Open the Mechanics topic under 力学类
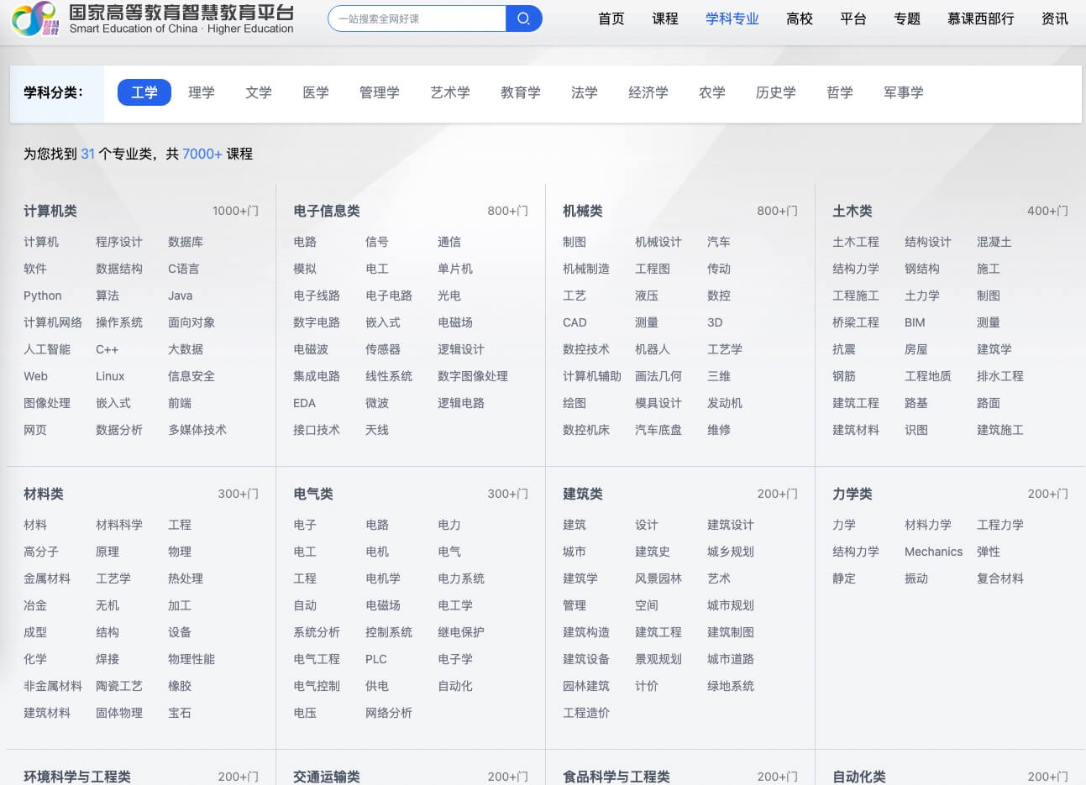Image resolution: width=1086 pixels, height=785 pixels. [933, 552]
